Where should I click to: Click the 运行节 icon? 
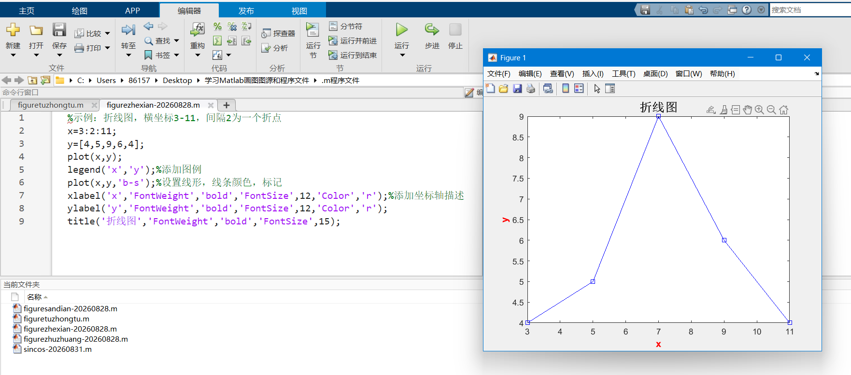point(313,29)
